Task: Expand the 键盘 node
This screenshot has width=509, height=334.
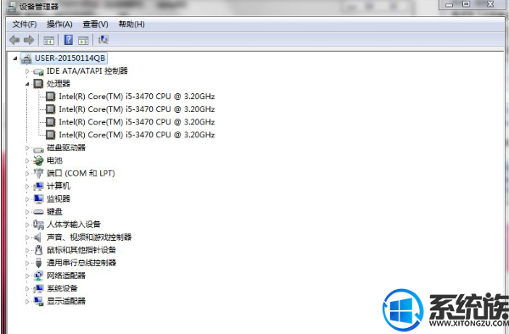Action: (27, 212)
